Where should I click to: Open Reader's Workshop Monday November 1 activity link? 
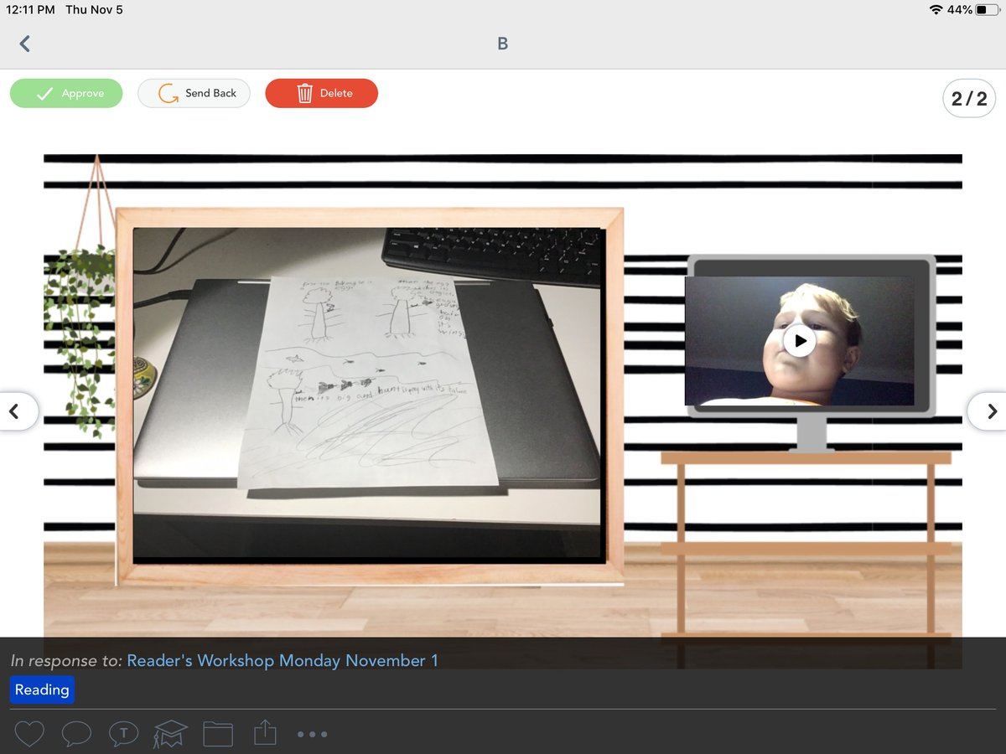pos(283,660)
